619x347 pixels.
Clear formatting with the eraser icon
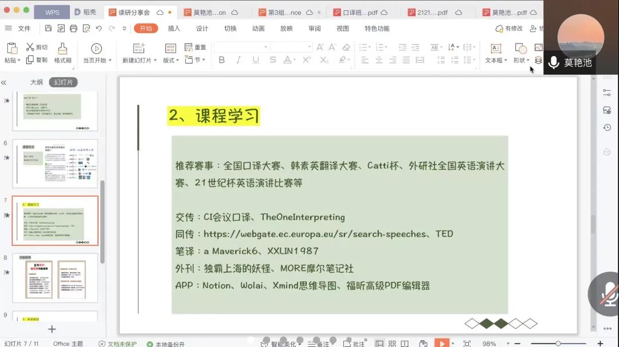click(346, 47)
